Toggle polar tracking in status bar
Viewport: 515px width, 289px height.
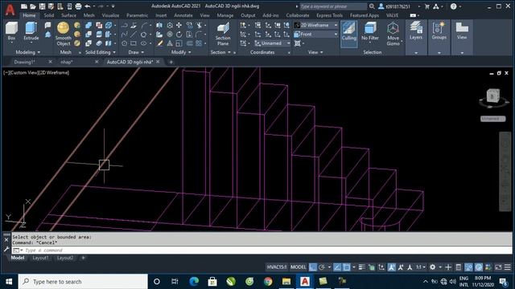coord(322,267)
